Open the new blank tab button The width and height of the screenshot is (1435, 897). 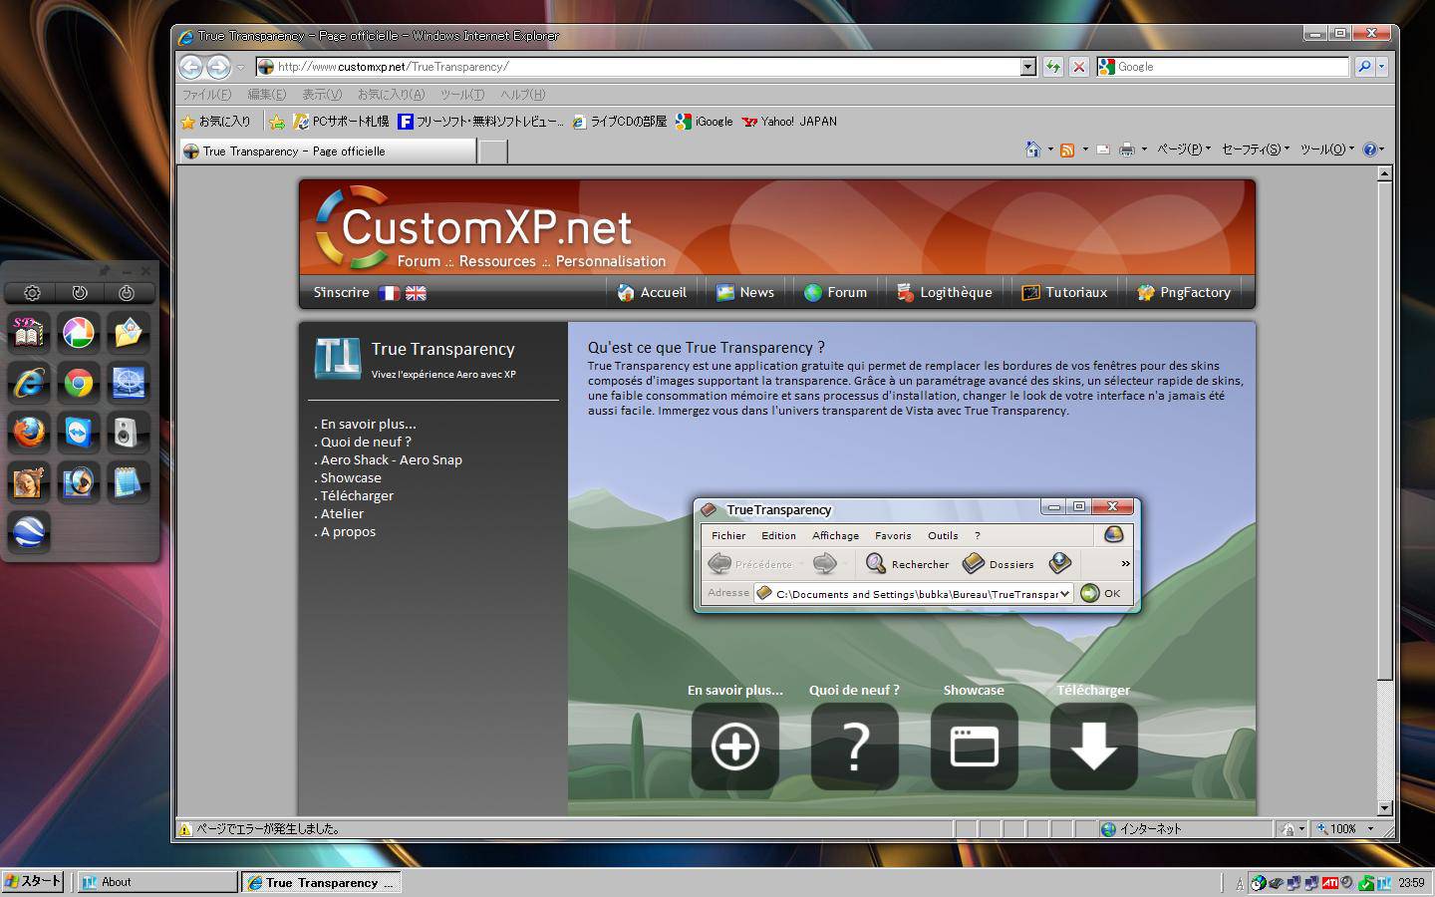(492, 151)
